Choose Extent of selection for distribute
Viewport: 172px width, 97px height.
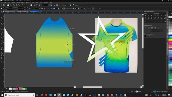145,36
